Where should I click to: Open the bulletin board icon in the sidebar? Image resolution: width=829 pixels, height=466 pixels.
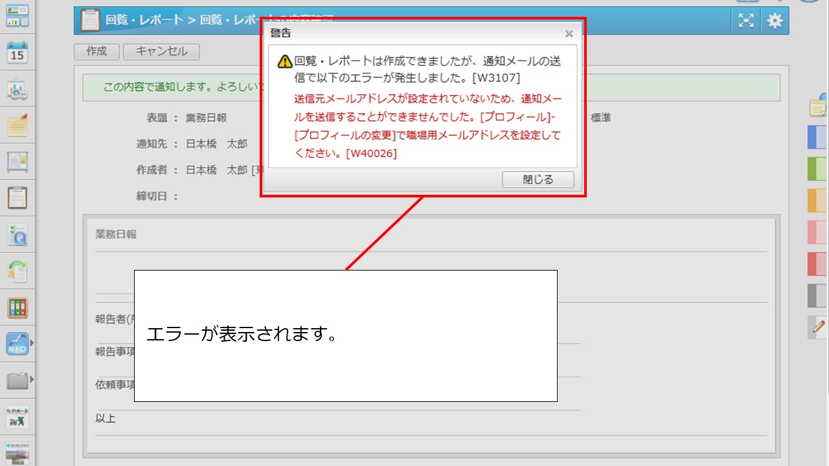pos(17,161)
